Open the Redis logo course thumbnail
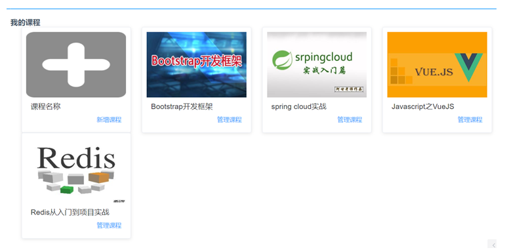 (76, 171)
